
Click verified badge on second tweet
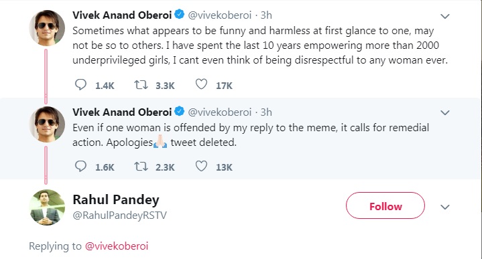(179, 111)
